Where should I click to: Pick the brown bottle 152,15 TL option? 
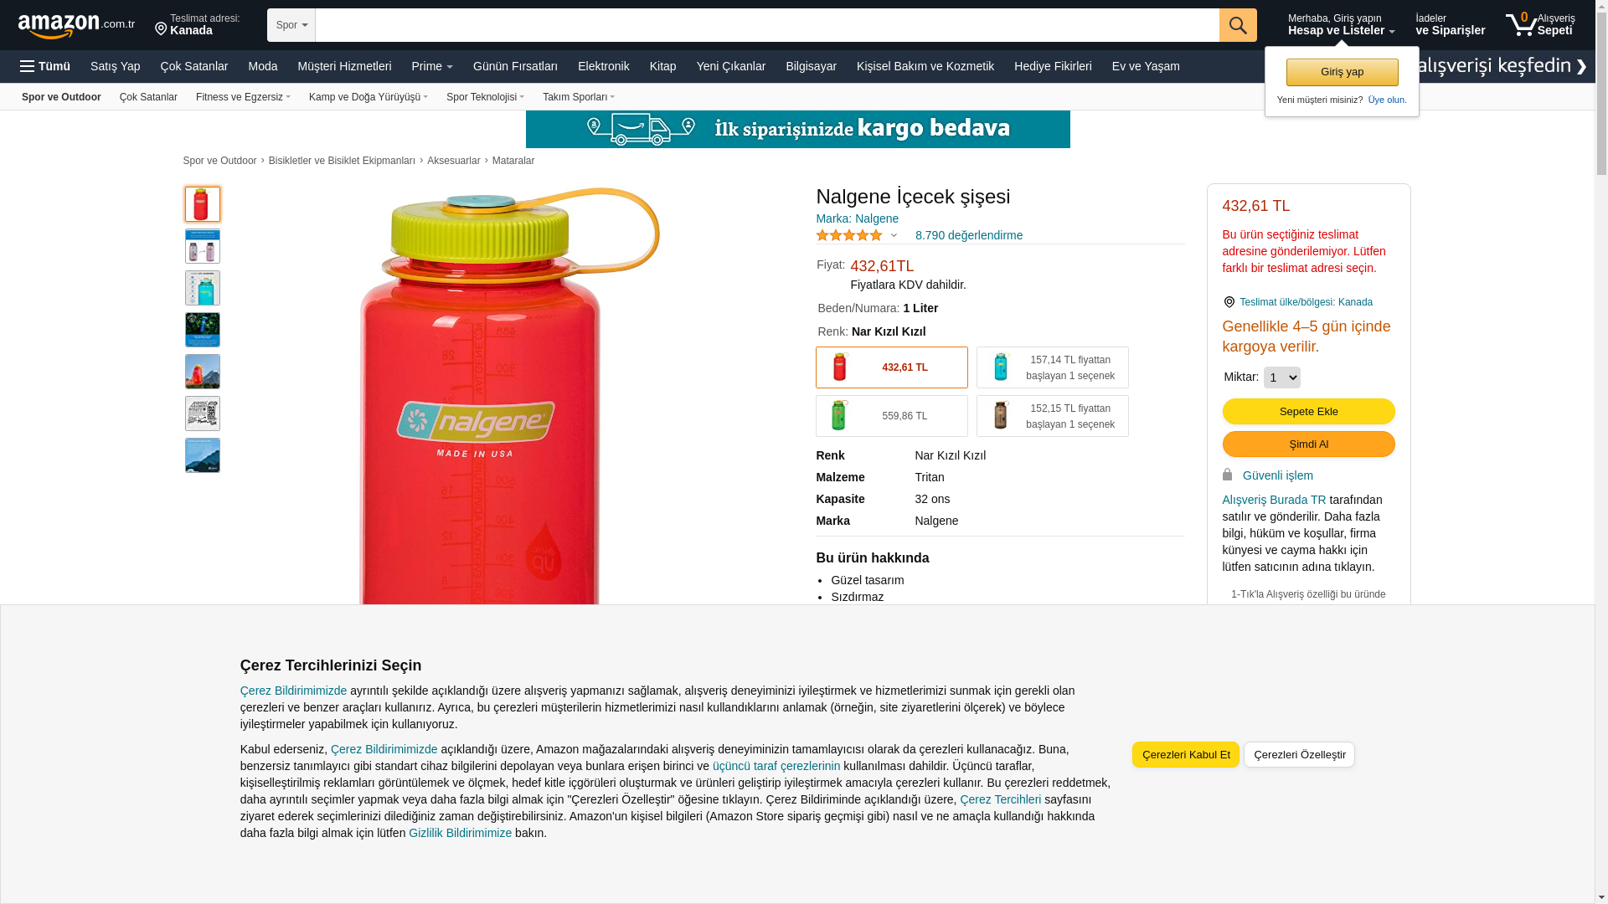pos(1053,416)
